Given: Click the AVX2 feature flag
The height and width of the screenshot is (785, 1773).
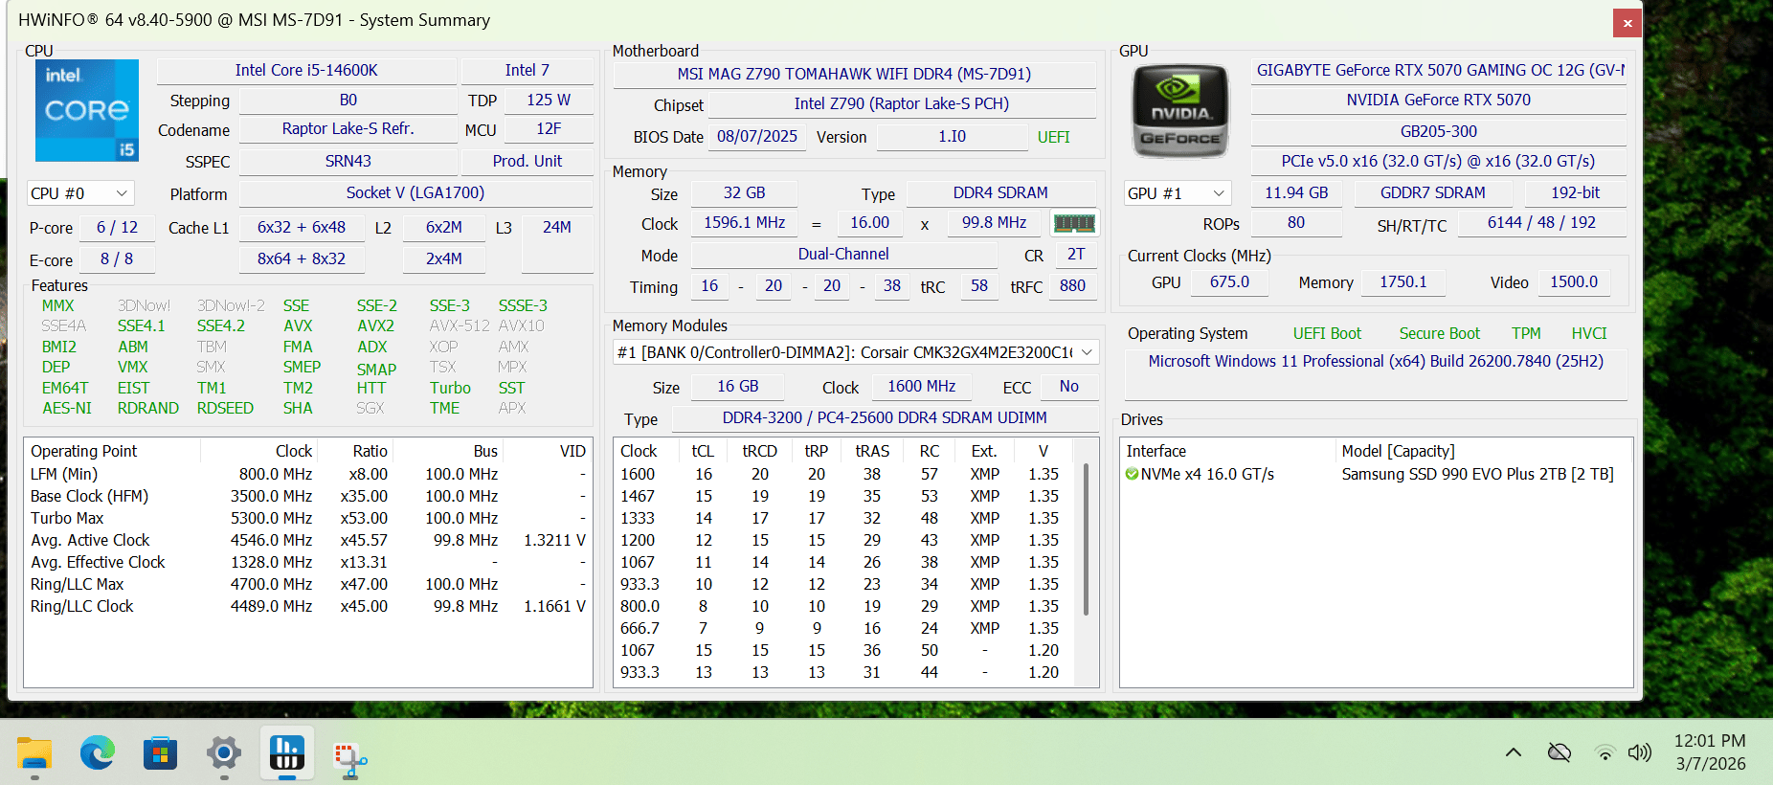Looking at the screenshot, I should (375, 326).
